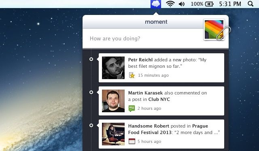Viewport: 259px width, 151px height.
Task: Open the volume speaker menu
Action: (x=182, y=4)
